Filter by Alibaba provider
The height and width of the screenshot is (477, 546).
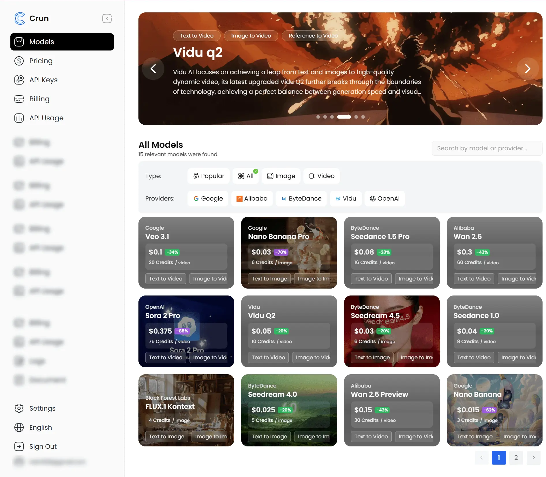[x=252, y=199]
